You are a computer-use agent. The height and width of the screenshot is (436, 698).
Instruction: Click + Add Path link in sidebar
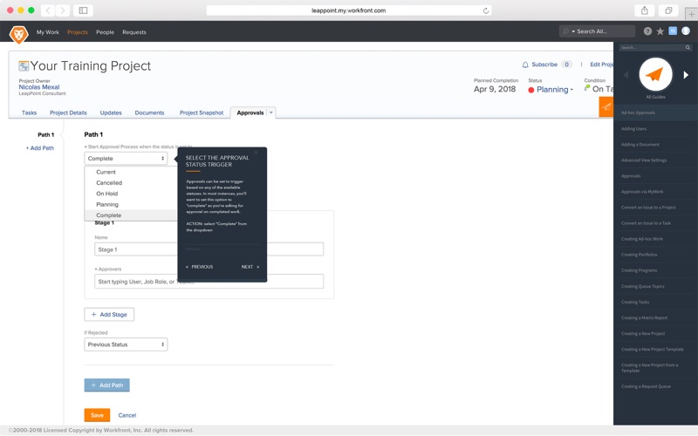(x=39, y=148)
